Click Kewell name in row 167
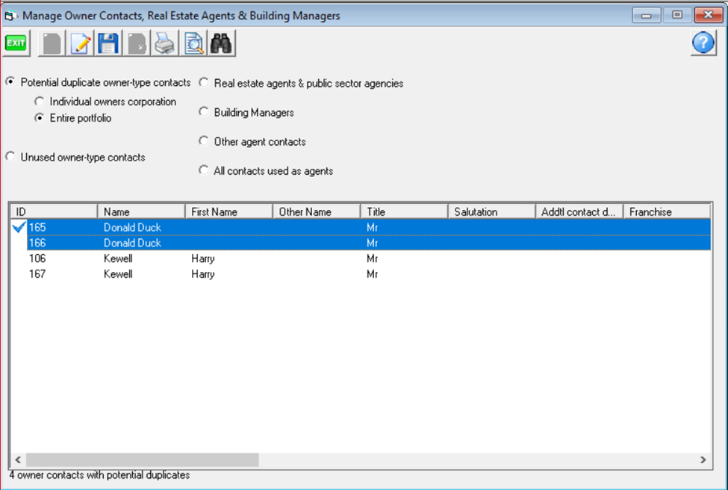The image size is (728, 490). tap(118, 274)
